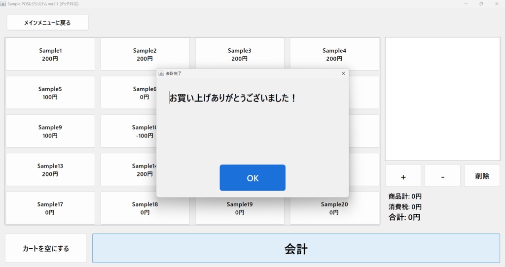This screenshot has width=505, height=267.
Task: Add Sample3 200円 to the cart
Action: [240, 54]
